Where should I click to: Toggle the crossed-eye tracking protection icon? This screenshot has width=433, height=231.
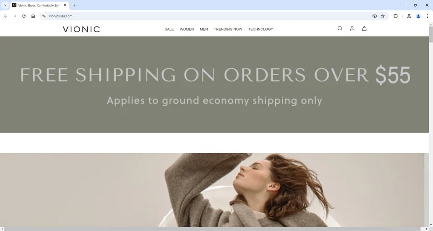(375, 16)
